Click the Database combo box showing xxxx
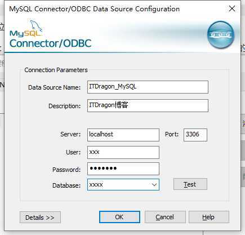Viewport: 245px width, 235px height. [x=123, y=185]
